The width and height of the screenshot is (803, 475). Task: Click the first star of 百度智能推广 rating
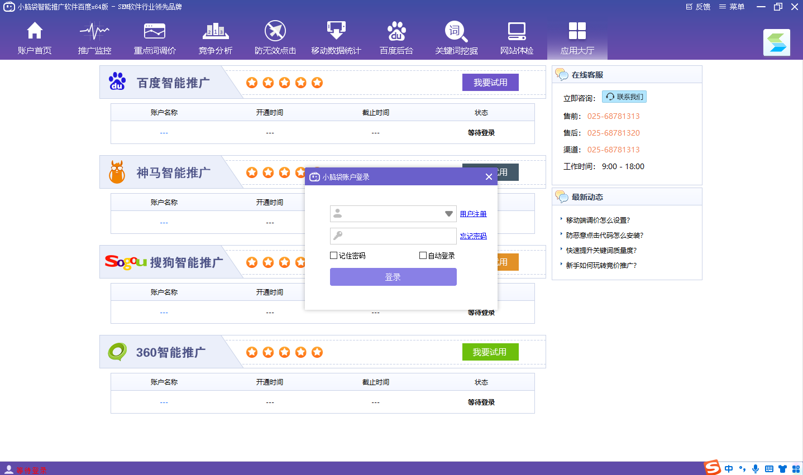pyautogui.click(x=252, y=83)
